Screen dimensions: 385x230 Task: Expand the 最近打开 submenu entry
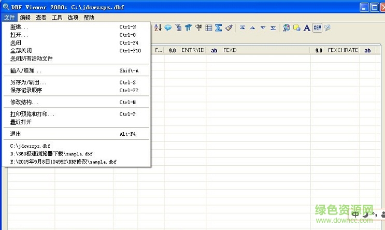click(x=21, y=122)
